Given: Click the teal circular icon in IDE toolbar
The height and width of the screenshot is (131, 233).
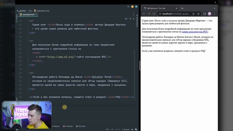Looking at the screenshot, I should pyautogui.click(x=136, y=7).
